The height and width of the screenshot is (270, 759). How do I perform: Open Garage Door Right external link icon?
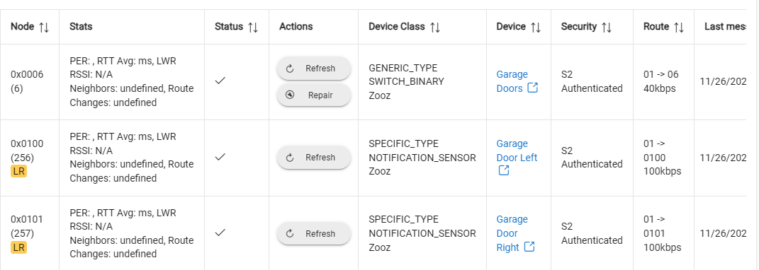click(x=529, y=247)
